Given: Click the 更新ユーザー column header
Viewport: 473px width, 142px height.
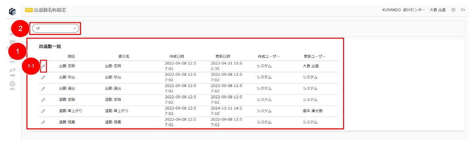Looking at the screenshot, I should tap(315, 56).
